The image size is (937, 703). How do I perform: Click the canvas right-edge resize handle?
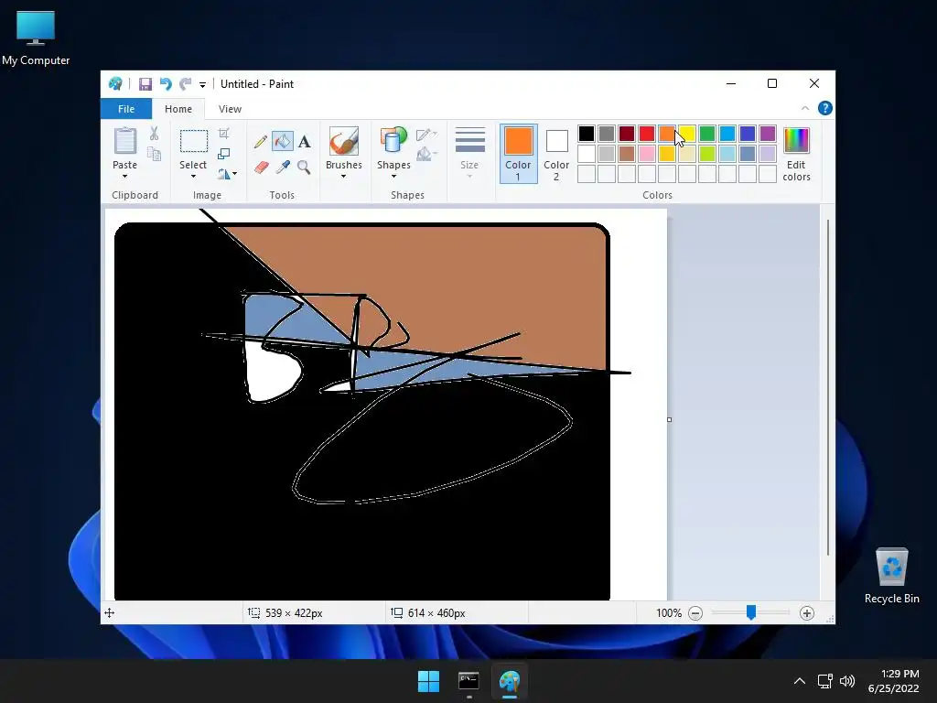click(x=669, y=419)
